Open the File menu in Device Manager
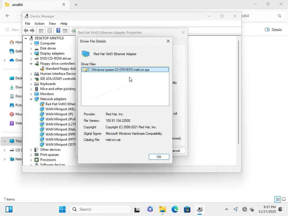The image size is (288, 216). (28, 24)
